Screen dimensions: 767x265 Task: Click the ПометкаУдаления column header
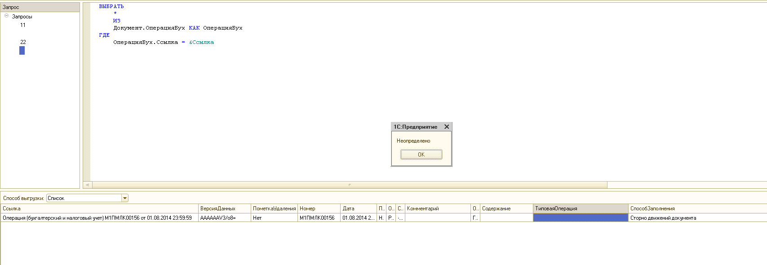click(274, 209)
